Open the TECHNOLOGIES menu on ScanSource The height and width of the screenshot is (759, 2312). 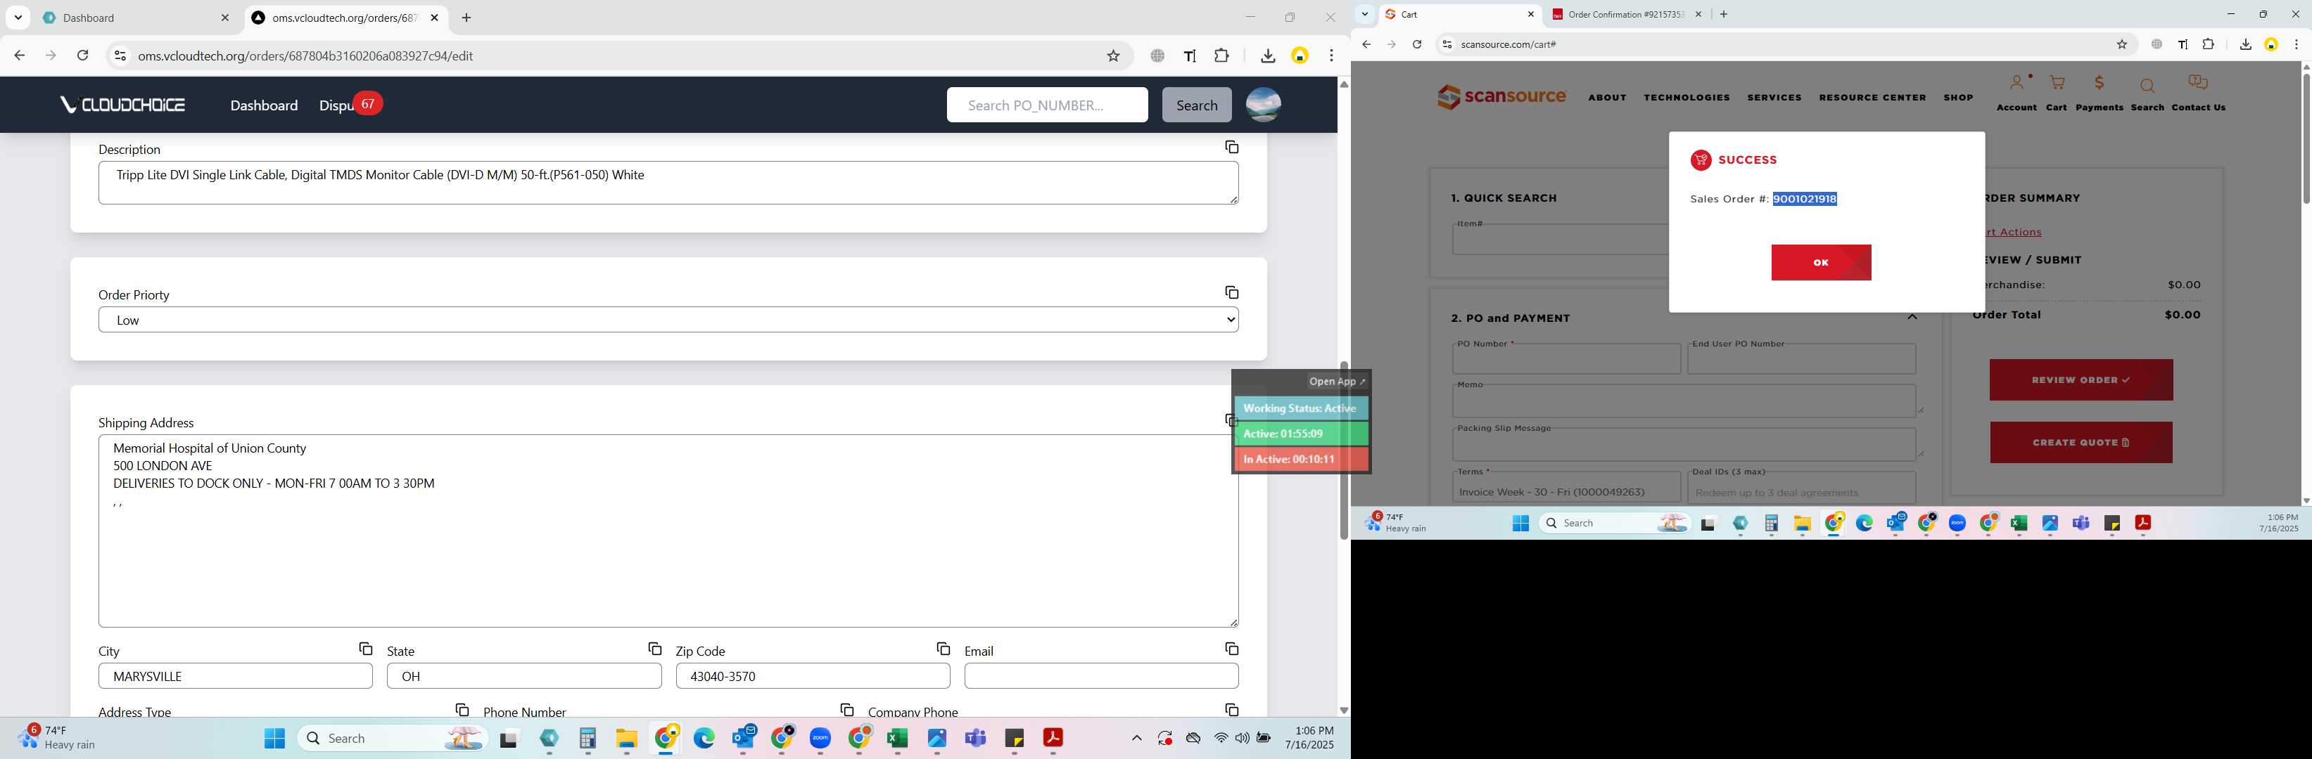tap(1687, 97)
